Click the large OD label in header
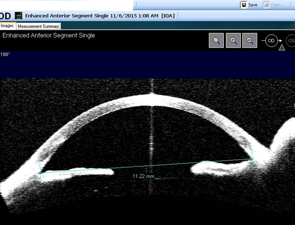 click(x=5, y=16)
